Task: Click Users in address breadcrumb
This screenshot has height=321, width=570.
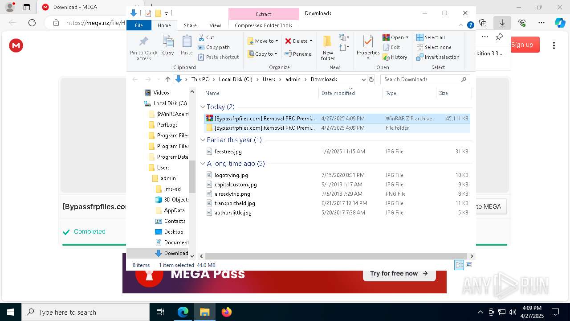Action: point(269,79)
